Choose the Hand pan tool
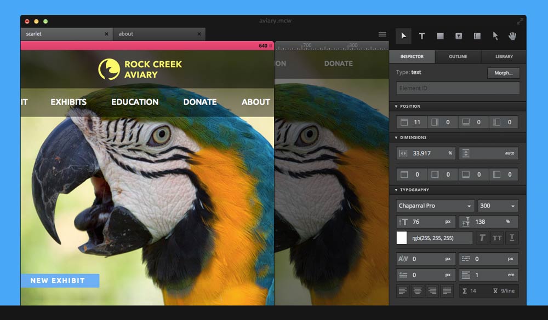Screen dimensions: 548x320 tap(513, 36)
